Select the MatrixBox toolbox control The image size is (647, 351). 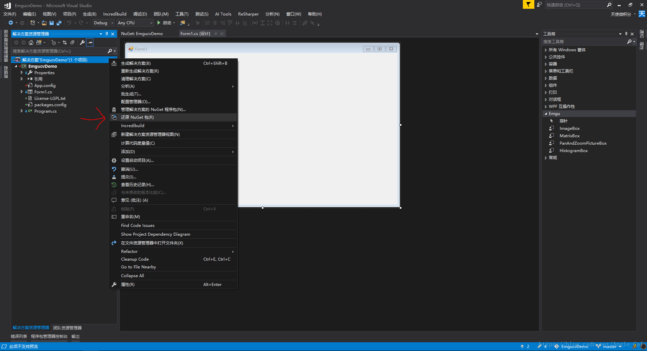(x=569, y=136)
